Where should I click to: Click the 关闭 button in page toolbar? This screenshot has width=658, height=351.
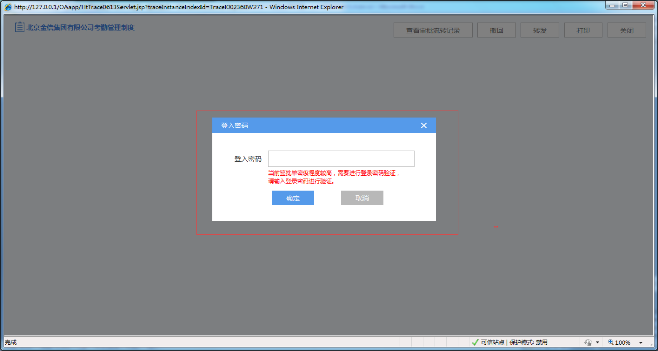click(626, 30)
